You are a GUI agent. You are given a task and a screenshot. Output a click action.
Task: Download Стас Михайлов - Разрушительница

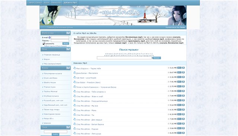click(183, 100)
